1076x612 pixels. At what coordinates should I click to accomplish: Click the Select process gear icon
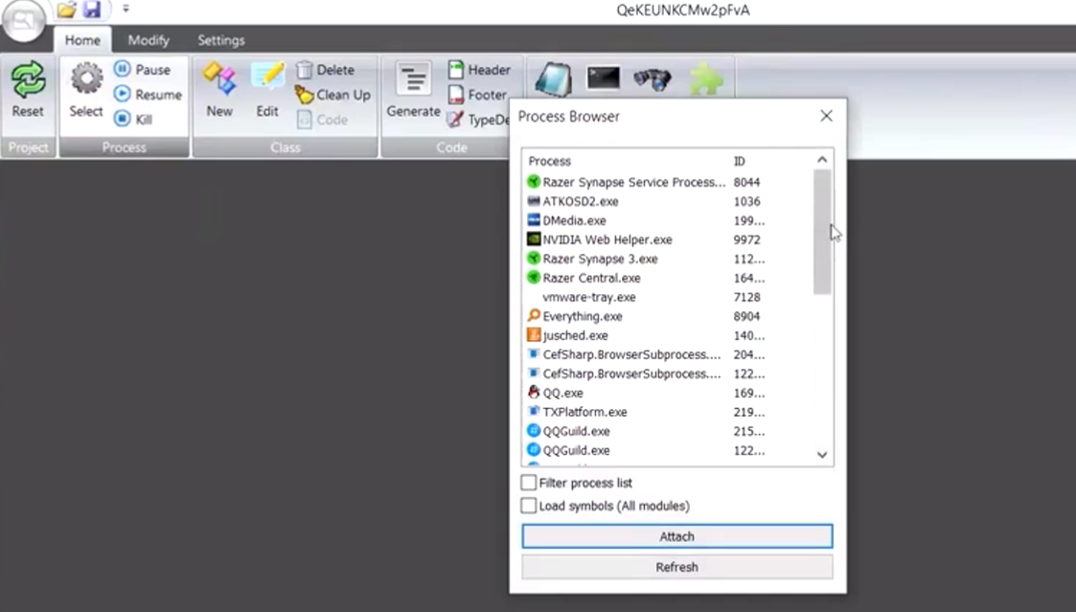click(x=85, y=80)
